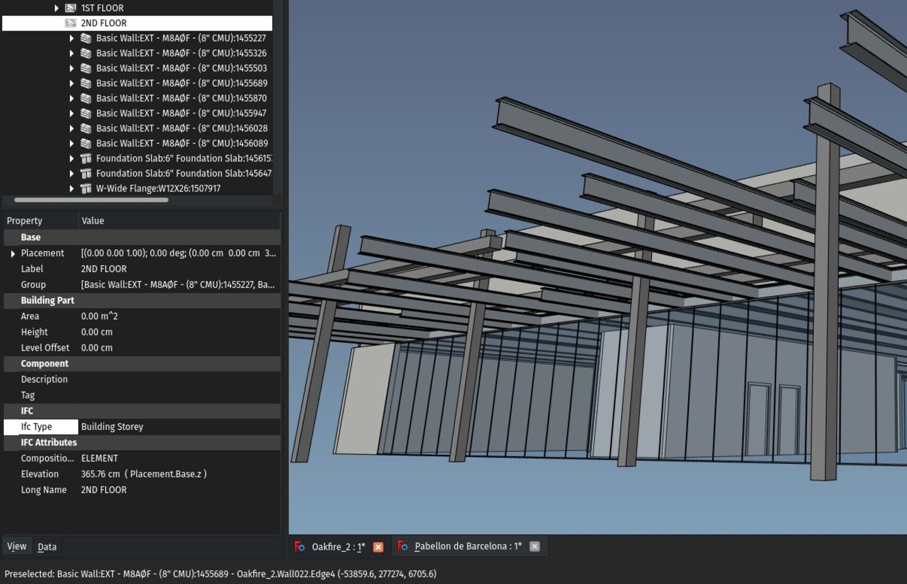This screenshot has height=584, width=907.
Task: Expand Foundation Slab 145647 tree node
Action: (x=71, y=174)
